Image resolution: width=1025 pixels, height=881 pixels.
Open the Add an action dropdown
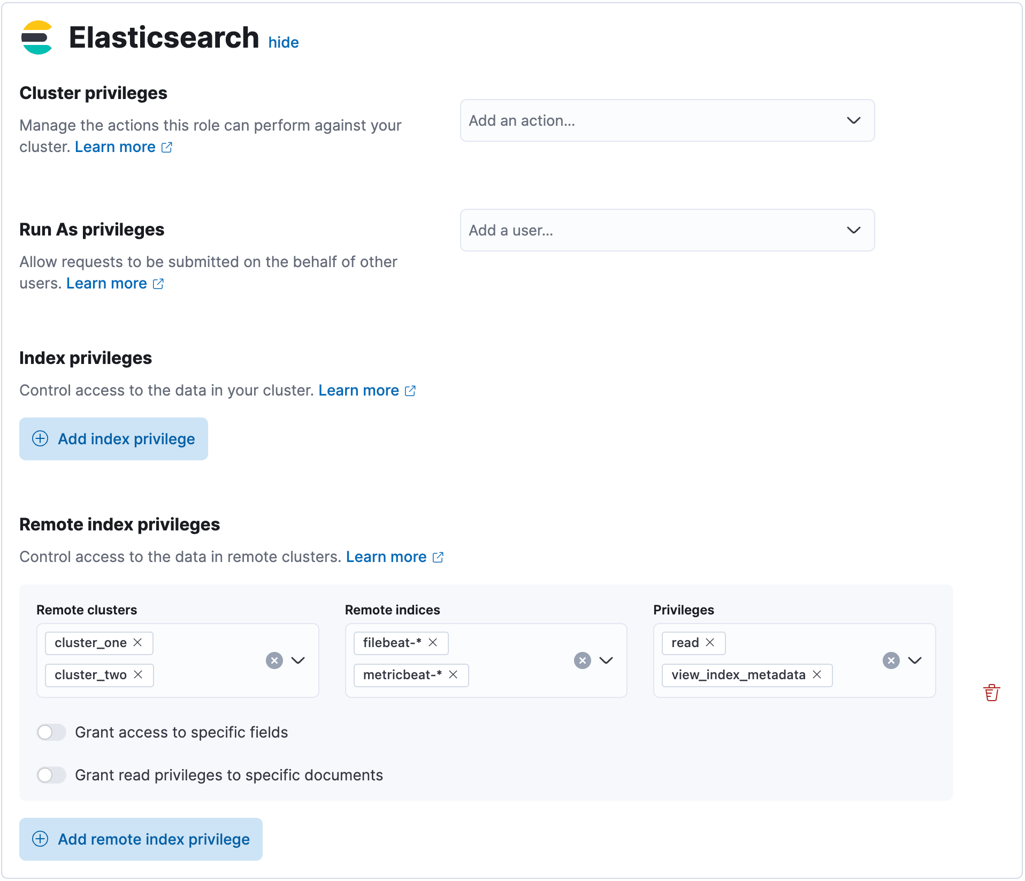667,120
